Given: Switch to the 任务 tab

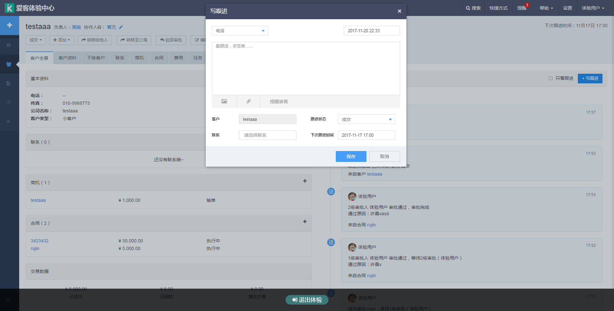Looking at the screenshot, I should pyautogui.click(x=198, y=58).
